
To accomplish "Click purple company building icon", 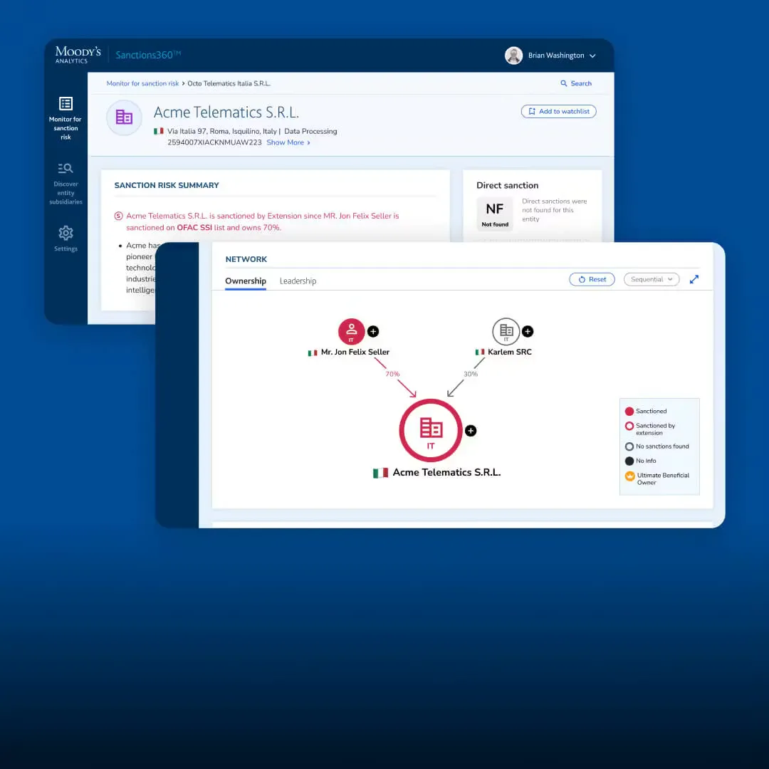I will click(124, 117).
